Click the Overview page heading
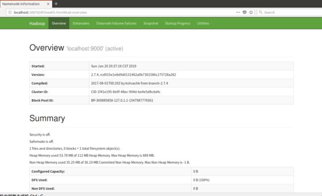The width and height of the screenshot is (322, 196). point(47,48)
